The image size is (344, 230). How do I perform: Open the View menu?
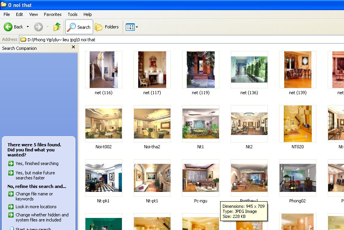[x=33, y=14]
